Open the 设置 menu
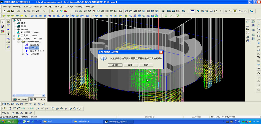This screenshot has width=261, height=124. coord(79,7)
